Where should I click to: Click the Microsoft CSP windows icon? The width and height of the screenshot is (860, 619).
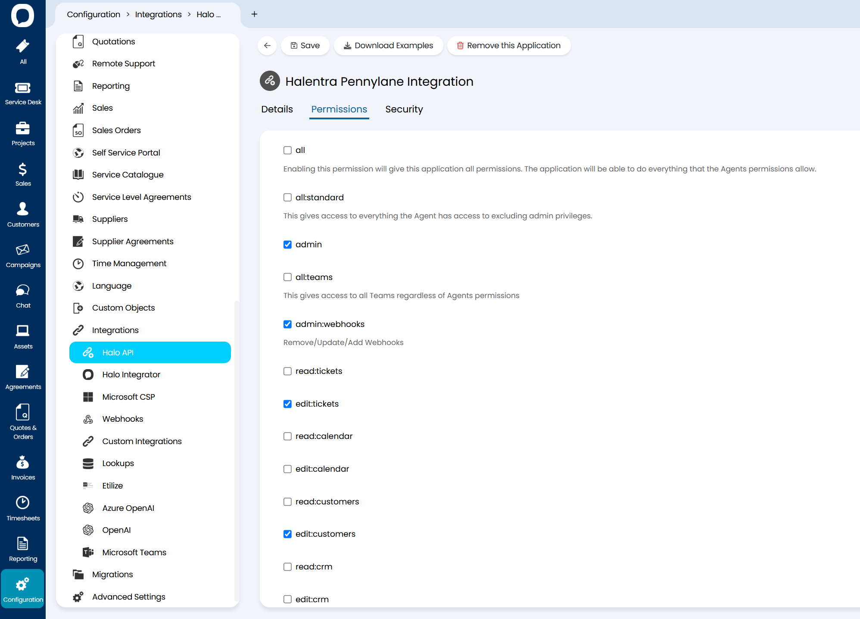[x=88, y=397]
